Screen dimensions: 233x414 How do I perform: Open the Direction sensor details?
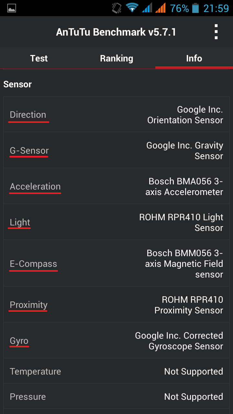click(x=28, y=114)
